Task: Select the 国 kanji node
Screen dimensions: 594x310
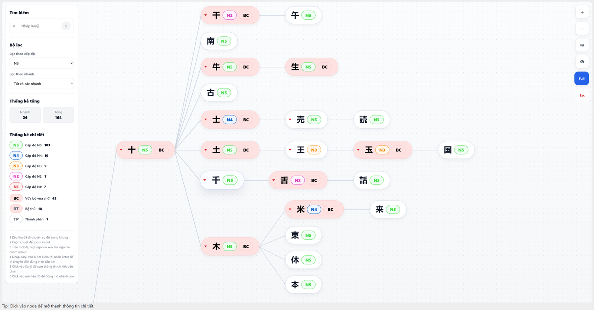Action: pyautogui.click(x=448, y=150)
